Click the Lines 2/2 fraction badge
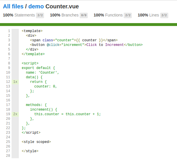Screen dimensions: 177x162 164,15
